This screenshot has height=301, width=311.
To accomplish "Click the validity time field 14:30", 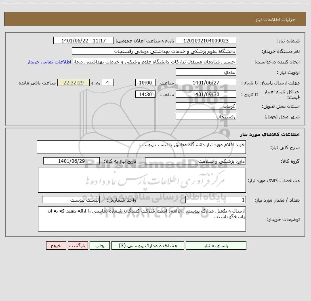I will [145, 94].
